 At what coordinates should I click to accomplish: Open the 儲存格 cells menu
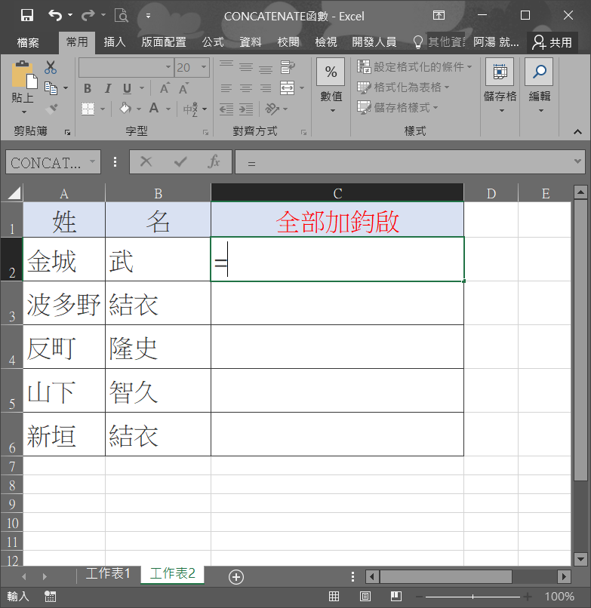500,86
